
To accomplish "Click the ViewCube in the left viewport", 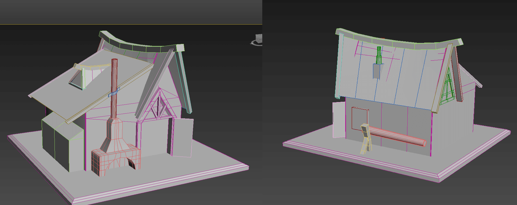I will click(257, 40).
